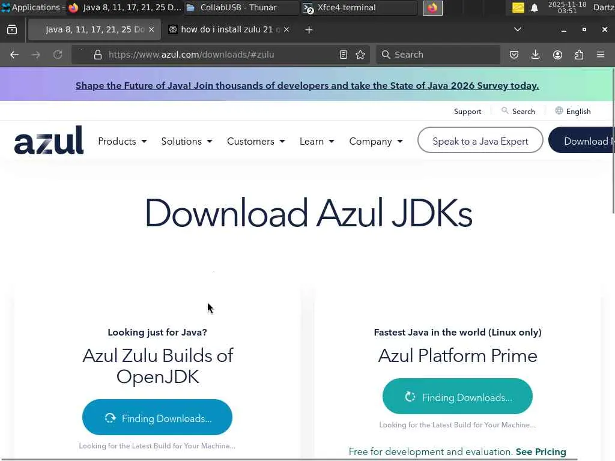The width and height of the screenshot is (615, 461).
Task: Open the extensions puzzle icon
Action: (x=579, y=55)
